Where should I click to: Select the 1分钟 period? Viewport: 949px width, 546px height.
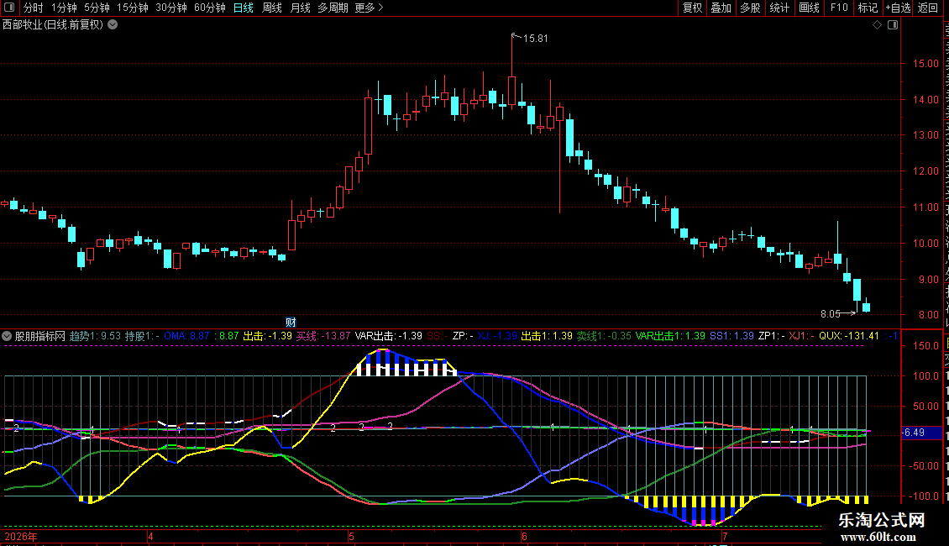pos(64,8)
